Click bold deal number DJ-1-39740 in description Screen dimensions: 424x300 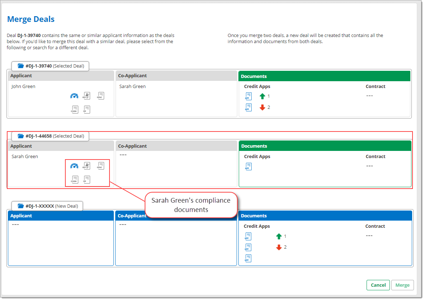point(29,36)
